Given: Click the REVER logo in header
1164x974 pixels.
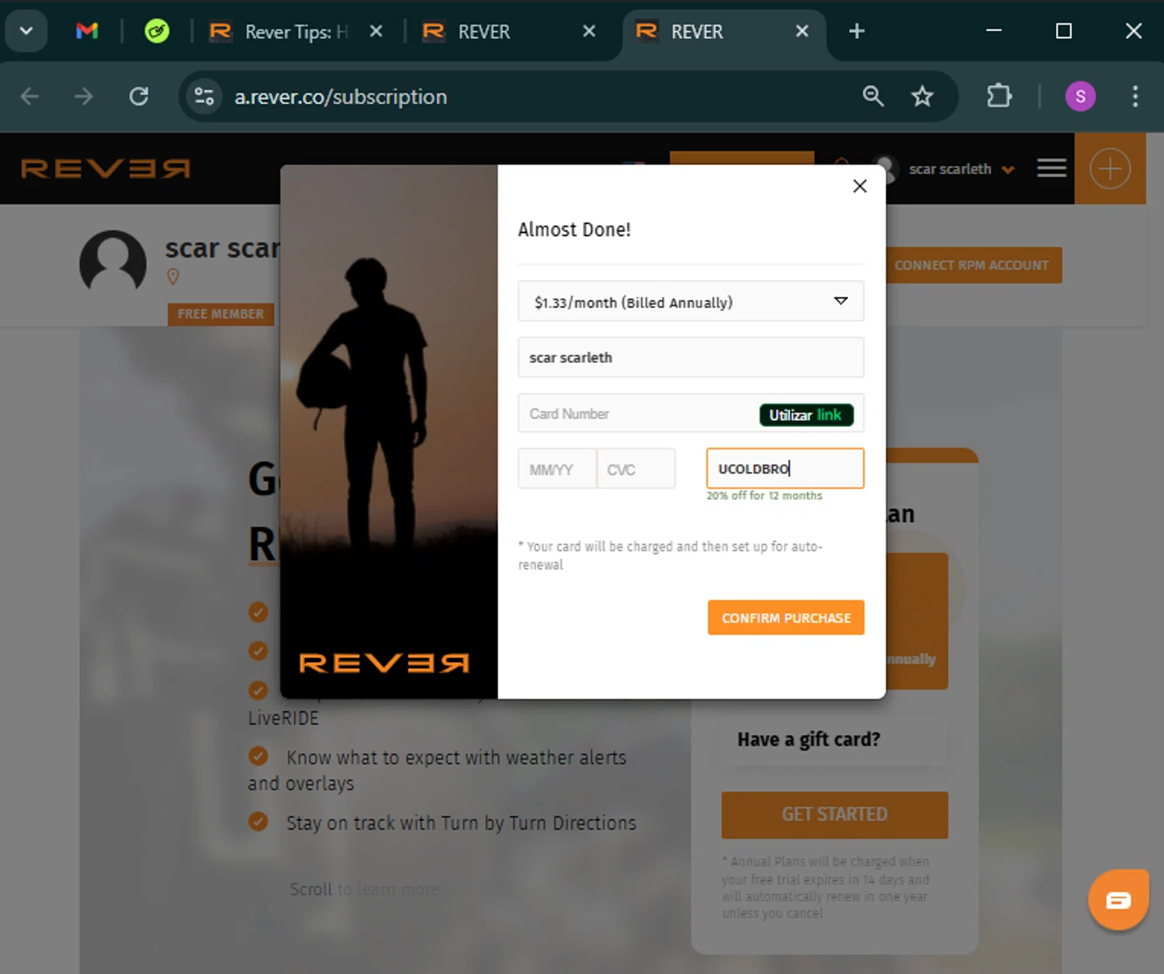Looking at the screenshot, I should (106, 168).
